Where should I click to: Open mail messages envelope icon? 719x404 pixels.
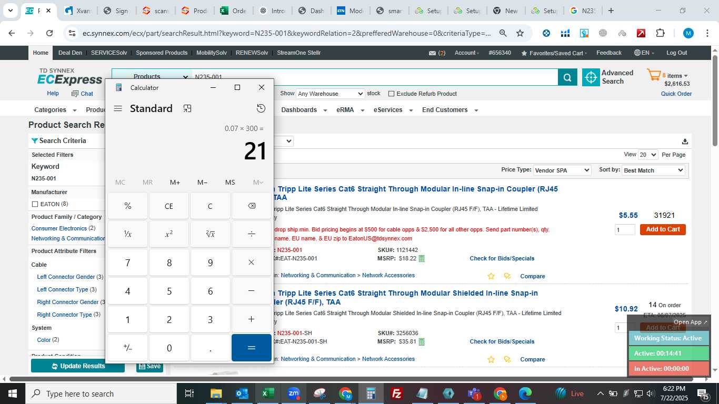point(433,53)
